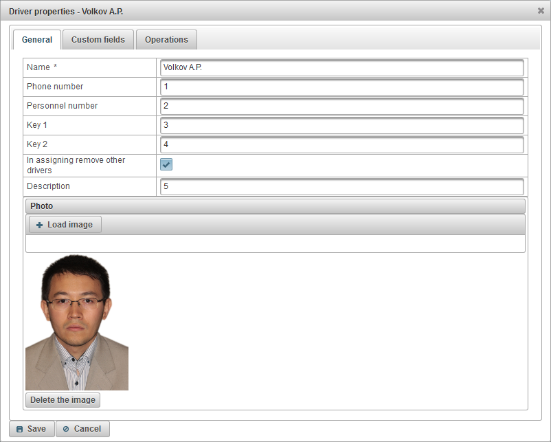The height and width of the screenshot is (442, 551).
Task: Click the 'In assigning remove other drivers' label
Action: point(76,165)
